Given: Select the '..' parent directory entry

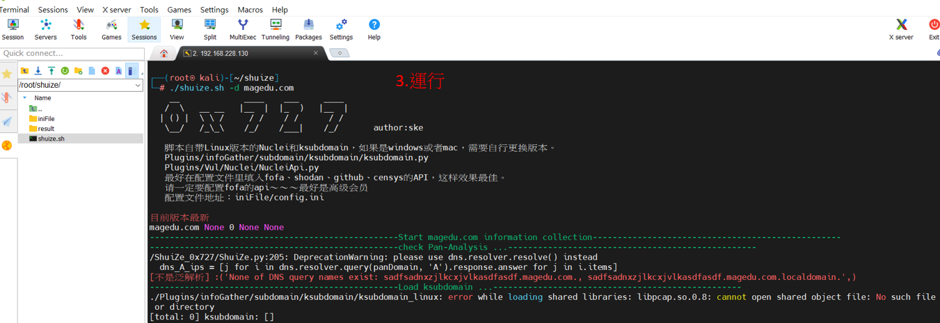Looking at the screenshot, I should pyautogui.click(x=36, y=109).
